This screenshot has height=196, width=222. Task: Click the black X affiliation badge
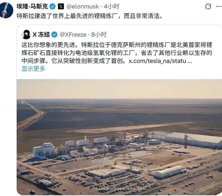pos(61,7)
